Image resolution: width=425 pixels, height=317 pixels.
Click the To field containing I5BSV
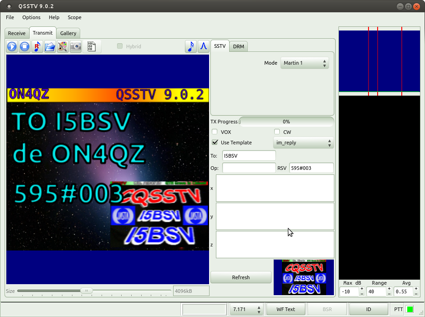coord(249,156)
